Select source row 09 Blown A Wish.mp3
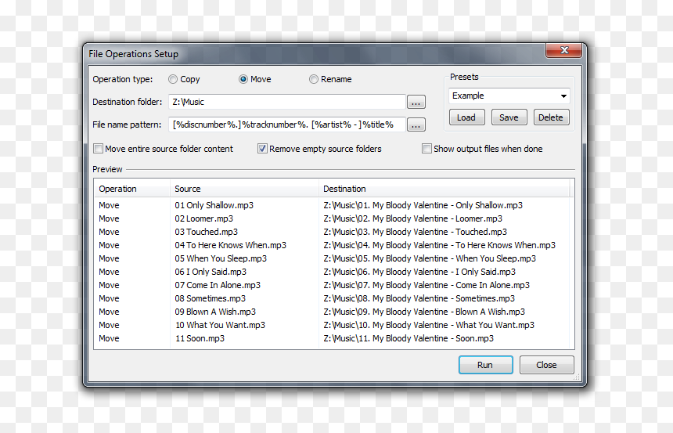 click(215, 312)
